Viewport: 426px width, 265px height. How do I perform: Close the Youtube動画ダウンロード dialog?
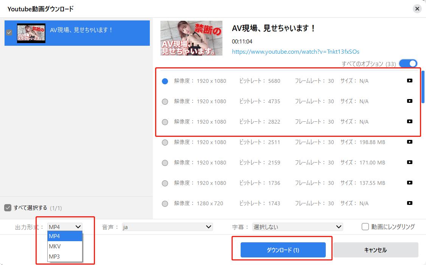click(417, 9)
